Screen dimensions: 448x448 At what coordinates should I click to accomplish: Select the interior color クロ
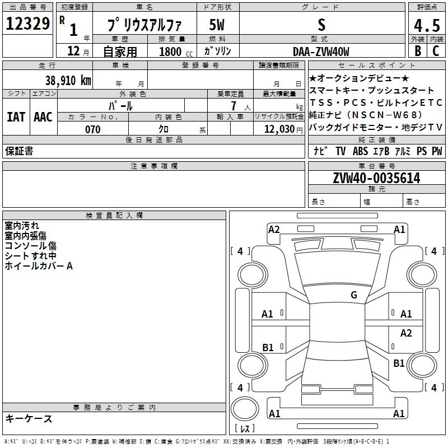[x=164, y=129]
